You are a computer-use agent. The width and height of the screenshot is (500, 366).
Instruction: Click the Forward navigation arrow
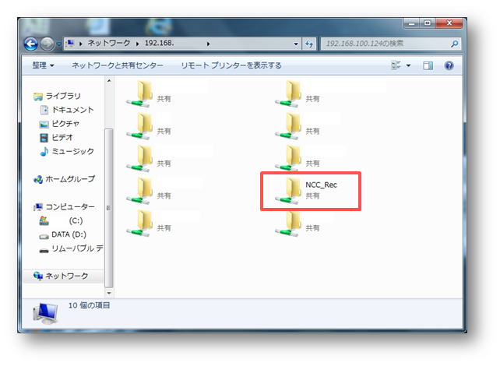coord(48,44)
